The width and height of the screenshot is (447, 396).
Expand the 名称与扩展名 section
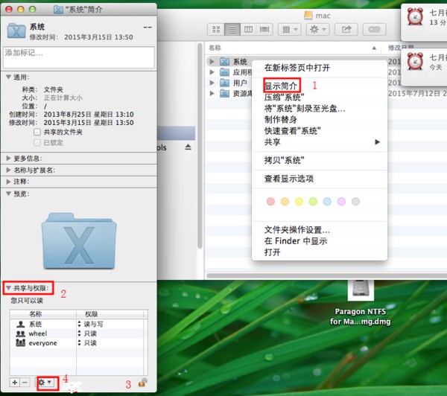pyautogui.click(x=8, y=170)
